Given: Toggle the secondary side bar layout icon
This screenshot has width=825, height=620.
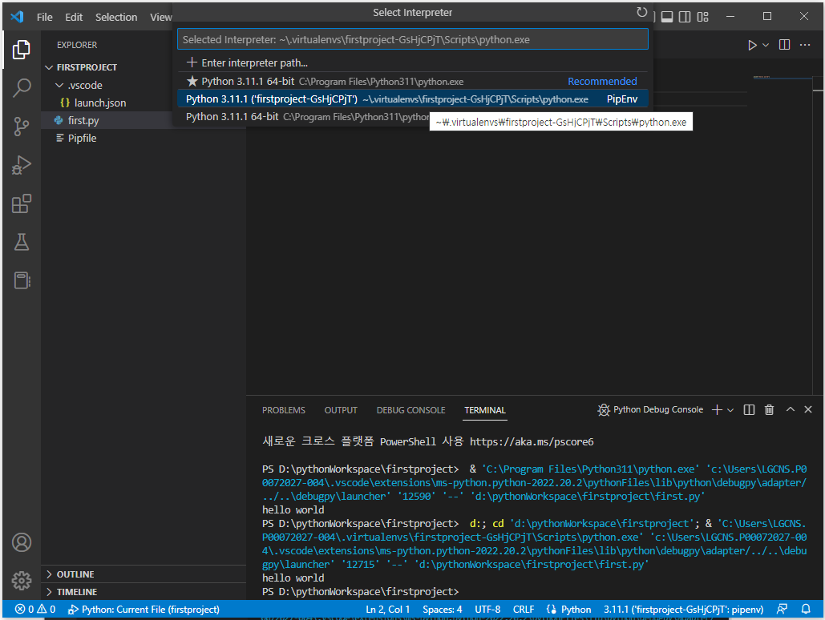Looking at the screenshot, I should pyautogui.click(x=685, y=17).
